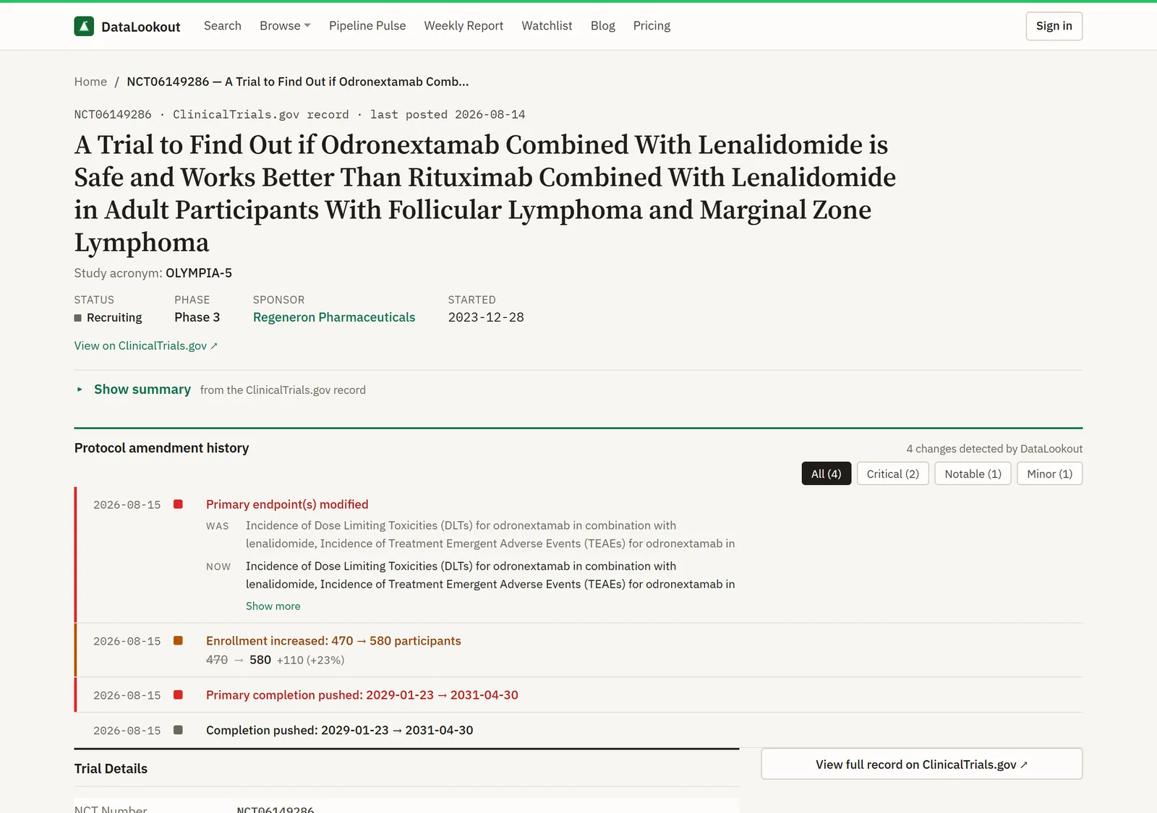
Task: Click View full record on ClinicalTrials.gov button
Action: (x=922, y=765)
